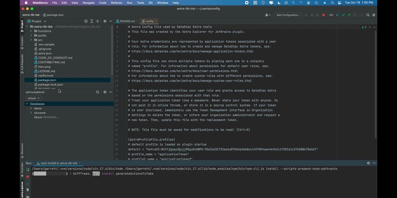Click Select Opened File target icon
The height and width of the screenshot is (198, 397).
[x=86, y=21]
